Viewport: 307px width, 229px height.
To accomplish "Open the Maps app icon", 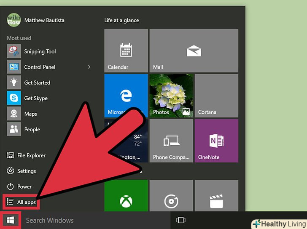I will point(13,114).
